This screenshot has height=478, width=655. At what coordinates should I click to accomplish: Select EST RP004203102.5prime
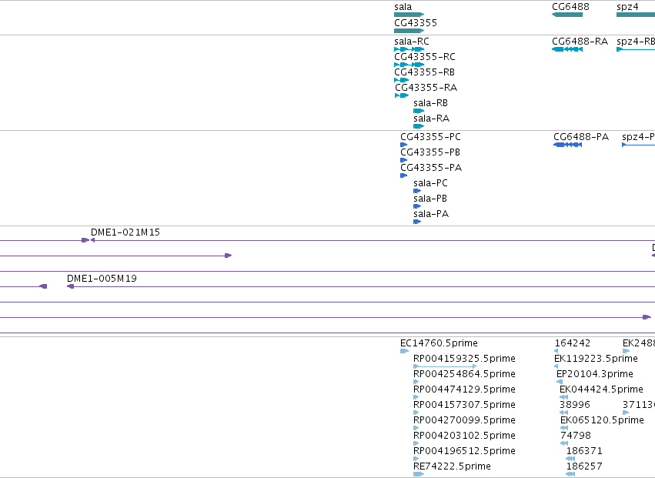[x=416, y=443]
